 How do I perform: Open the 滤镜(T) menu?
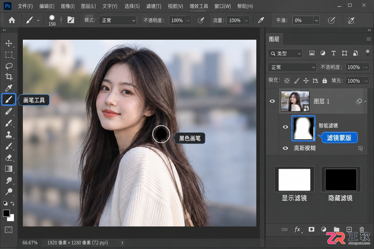[154, 6]
